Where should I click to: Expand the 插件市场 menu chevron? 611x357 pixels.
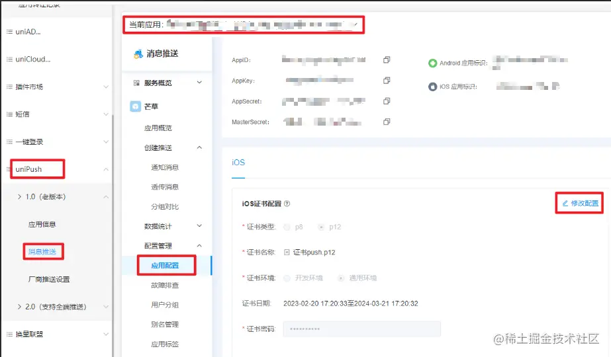106,87
